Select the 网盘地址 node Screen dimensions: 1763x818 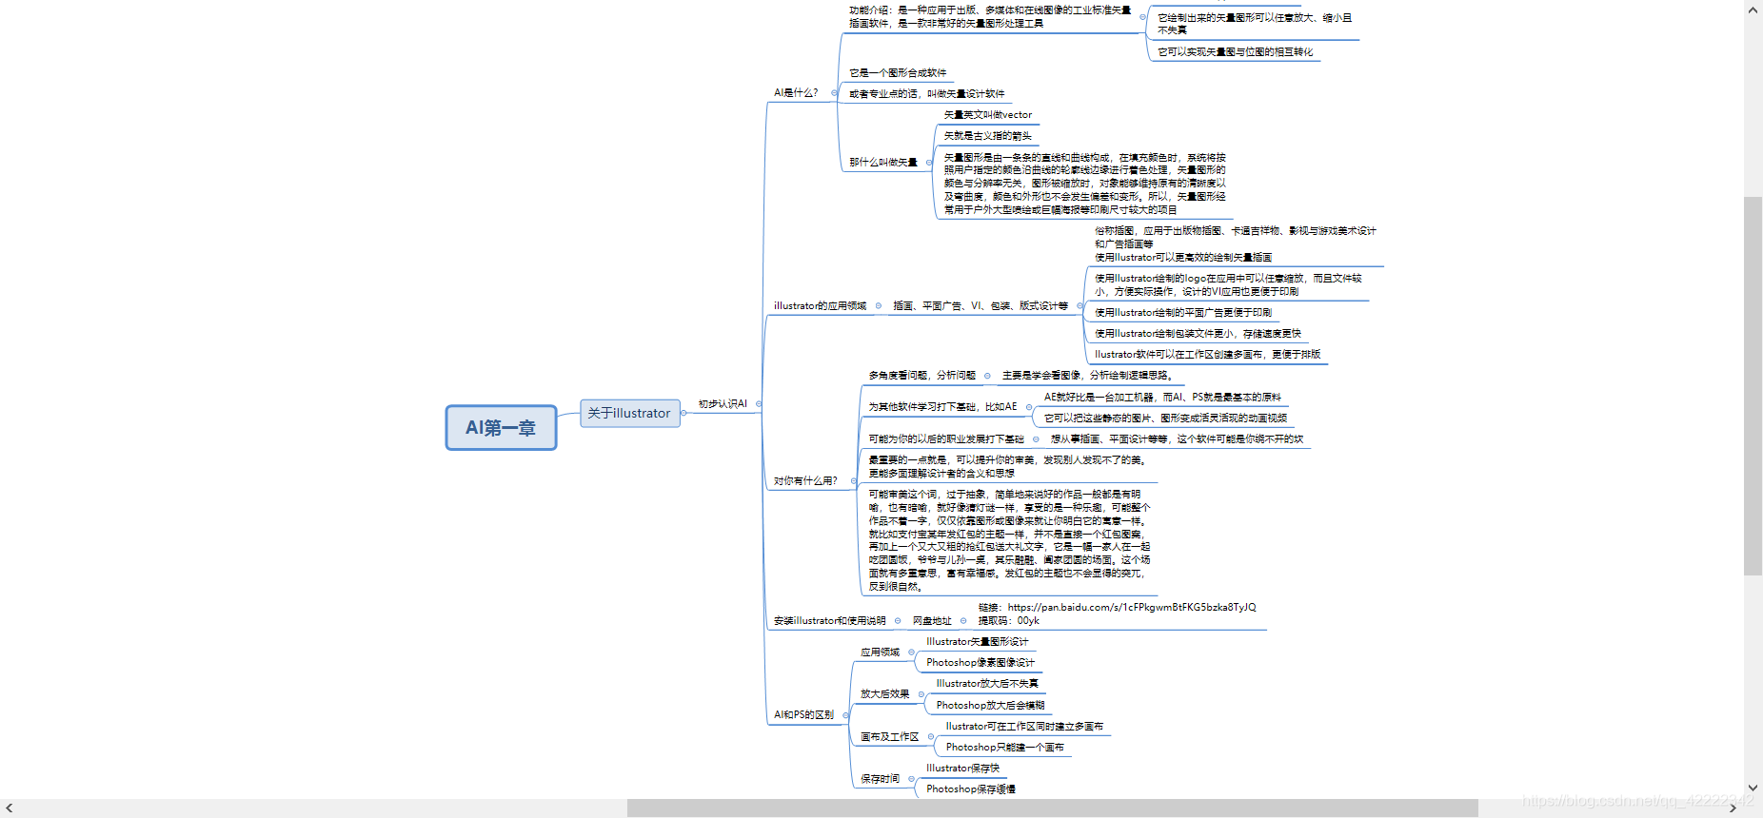pyautogui.click(x=932, y=621)
